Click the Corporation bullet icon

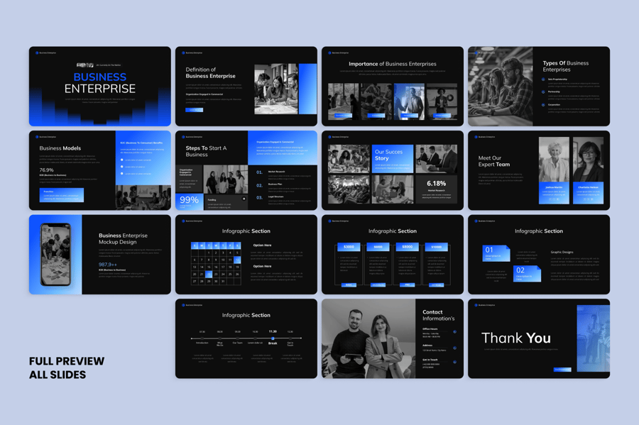tap(543, 104)
